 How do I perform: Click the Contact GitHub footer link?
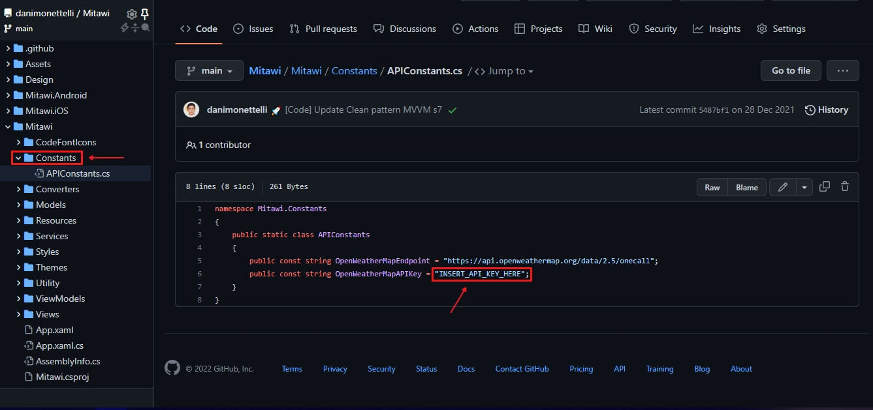tap(522, 369)
